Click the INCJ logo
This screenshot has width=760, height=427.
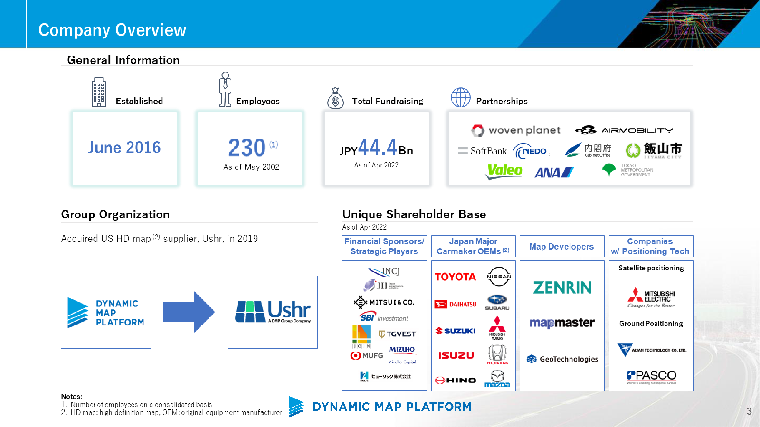point(384,271)
